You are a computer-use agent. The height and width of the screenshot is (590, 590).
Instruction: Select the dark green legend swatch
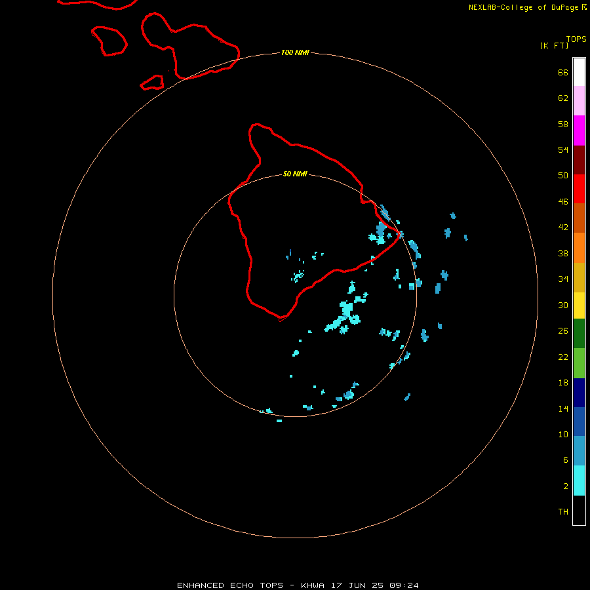(x=579, y=334)
